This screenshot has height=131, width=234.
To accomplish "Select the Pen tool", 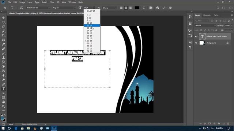I will pyautogui.click(x=3, y=84).
